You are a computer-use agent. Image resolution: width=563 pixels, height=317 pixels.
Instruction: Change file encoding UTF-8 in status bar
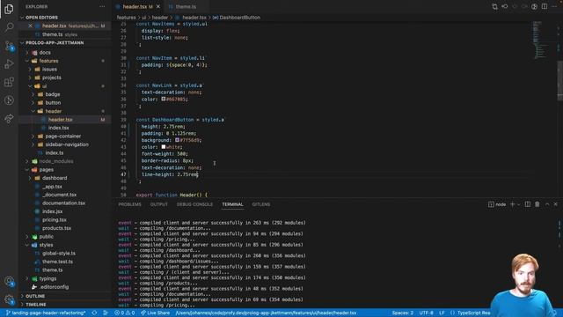[426, 313]
